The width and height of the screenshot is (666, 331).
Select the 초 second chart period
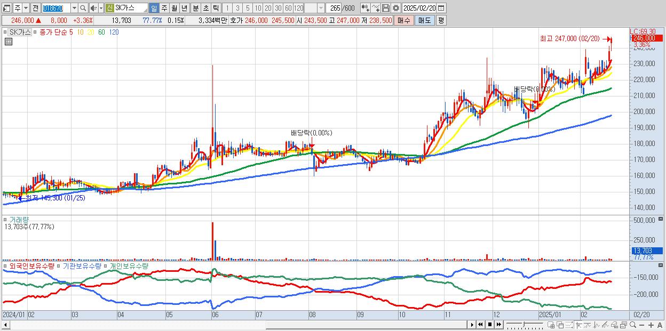tap(205, 8)
